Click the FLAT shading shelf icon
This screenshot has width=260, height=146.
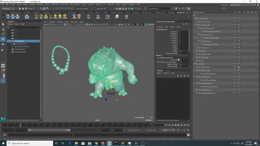pyautogui.click(x=60, y=16)
